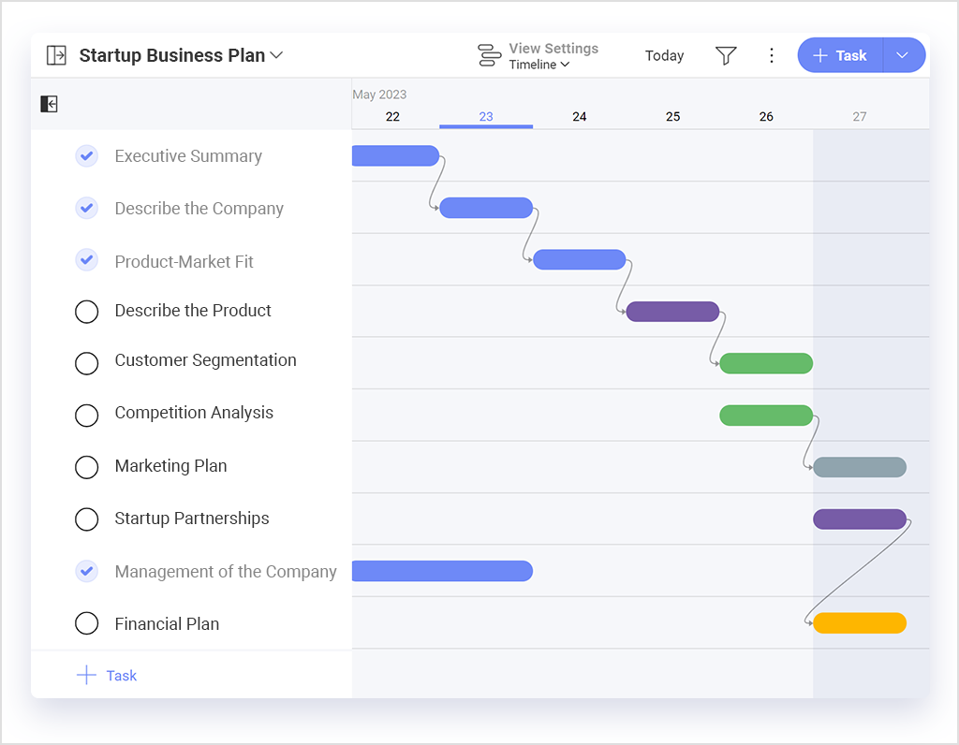This screenshot has height=745, width=959.
Task: Check off the Financial Plan task
Action: click(x=86, y=623)
